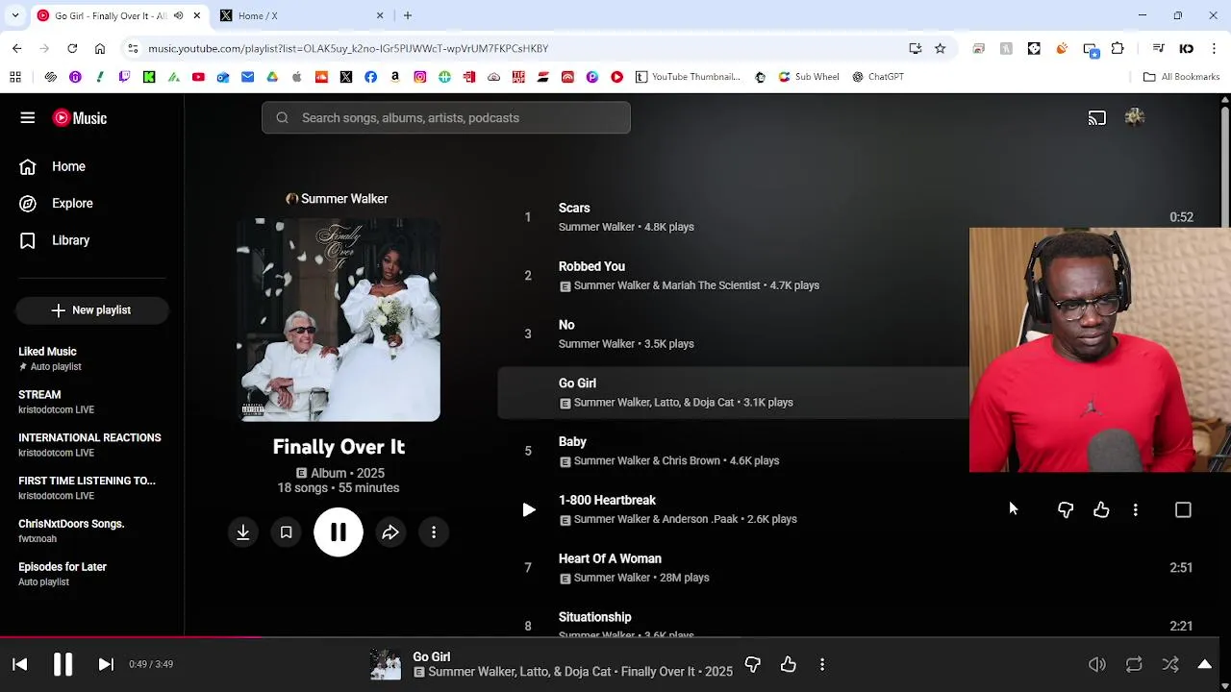The image size is (1231, 692).
Task: Save album to library bookmark icon
Action: pyautogui.click(x=286, y=532)
